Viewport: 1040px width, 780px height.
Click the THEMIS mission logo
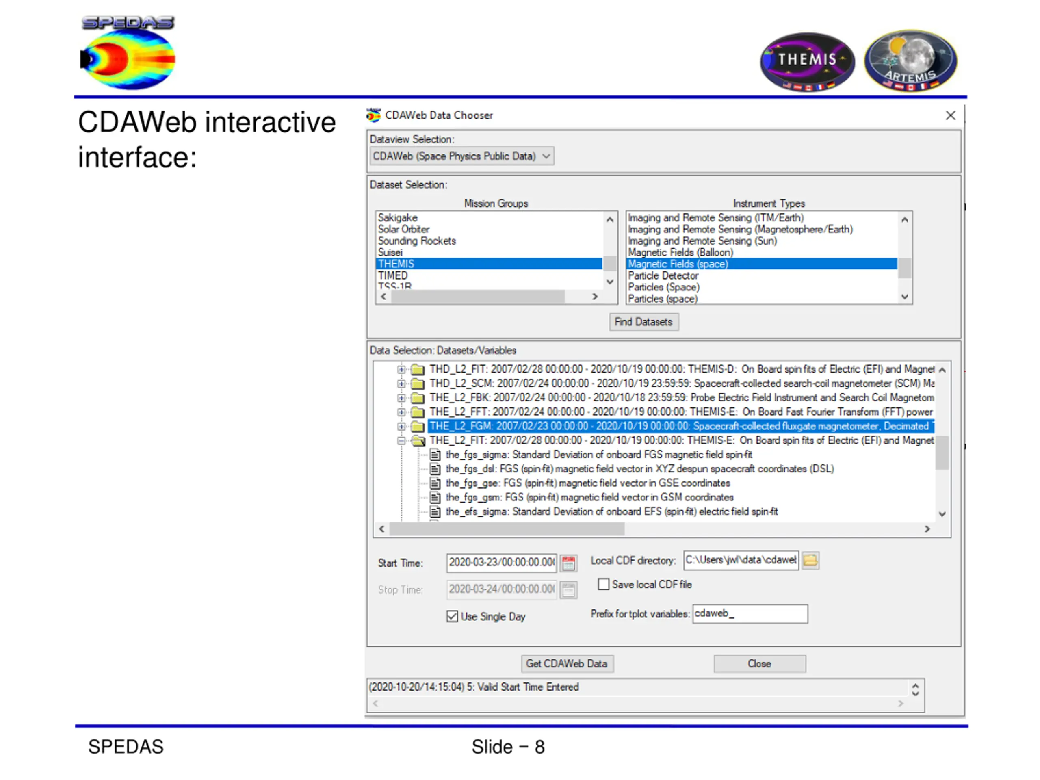807,62
